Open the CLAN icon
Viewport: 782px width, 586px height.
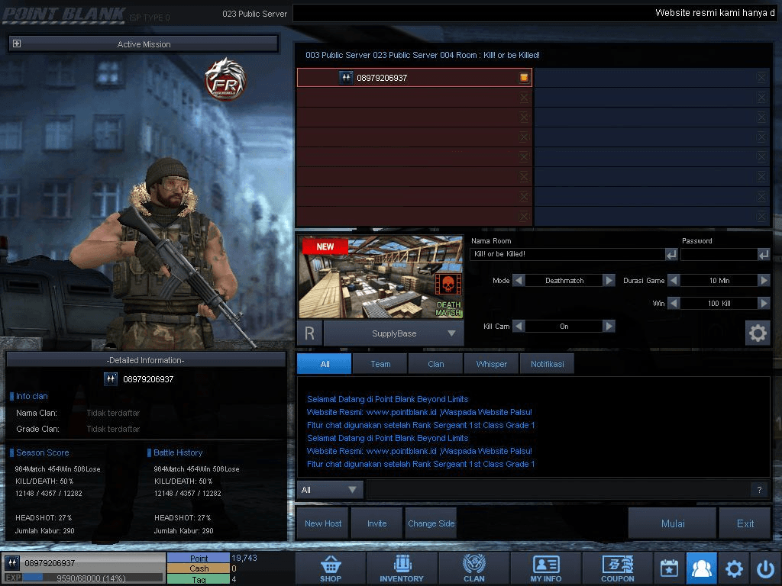[x=473, y=568]
